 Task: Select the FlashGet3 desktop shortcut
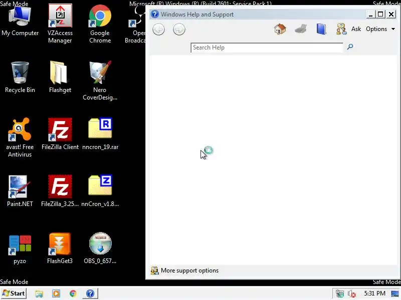(60, 248)
